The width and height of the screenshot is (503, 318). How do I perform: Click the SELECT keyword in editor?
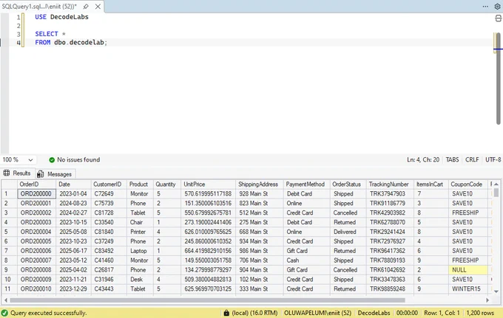pos(47,34)
